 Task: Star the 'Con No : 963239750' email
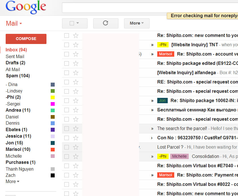76,138
